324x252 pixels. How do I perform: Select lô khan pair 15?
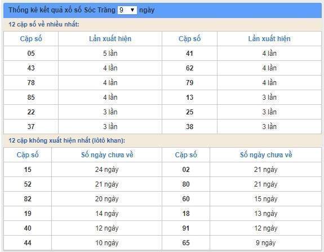click(28, 170)
